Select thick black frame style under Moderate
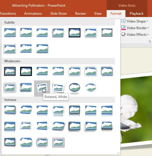 (x=26, y=71)
